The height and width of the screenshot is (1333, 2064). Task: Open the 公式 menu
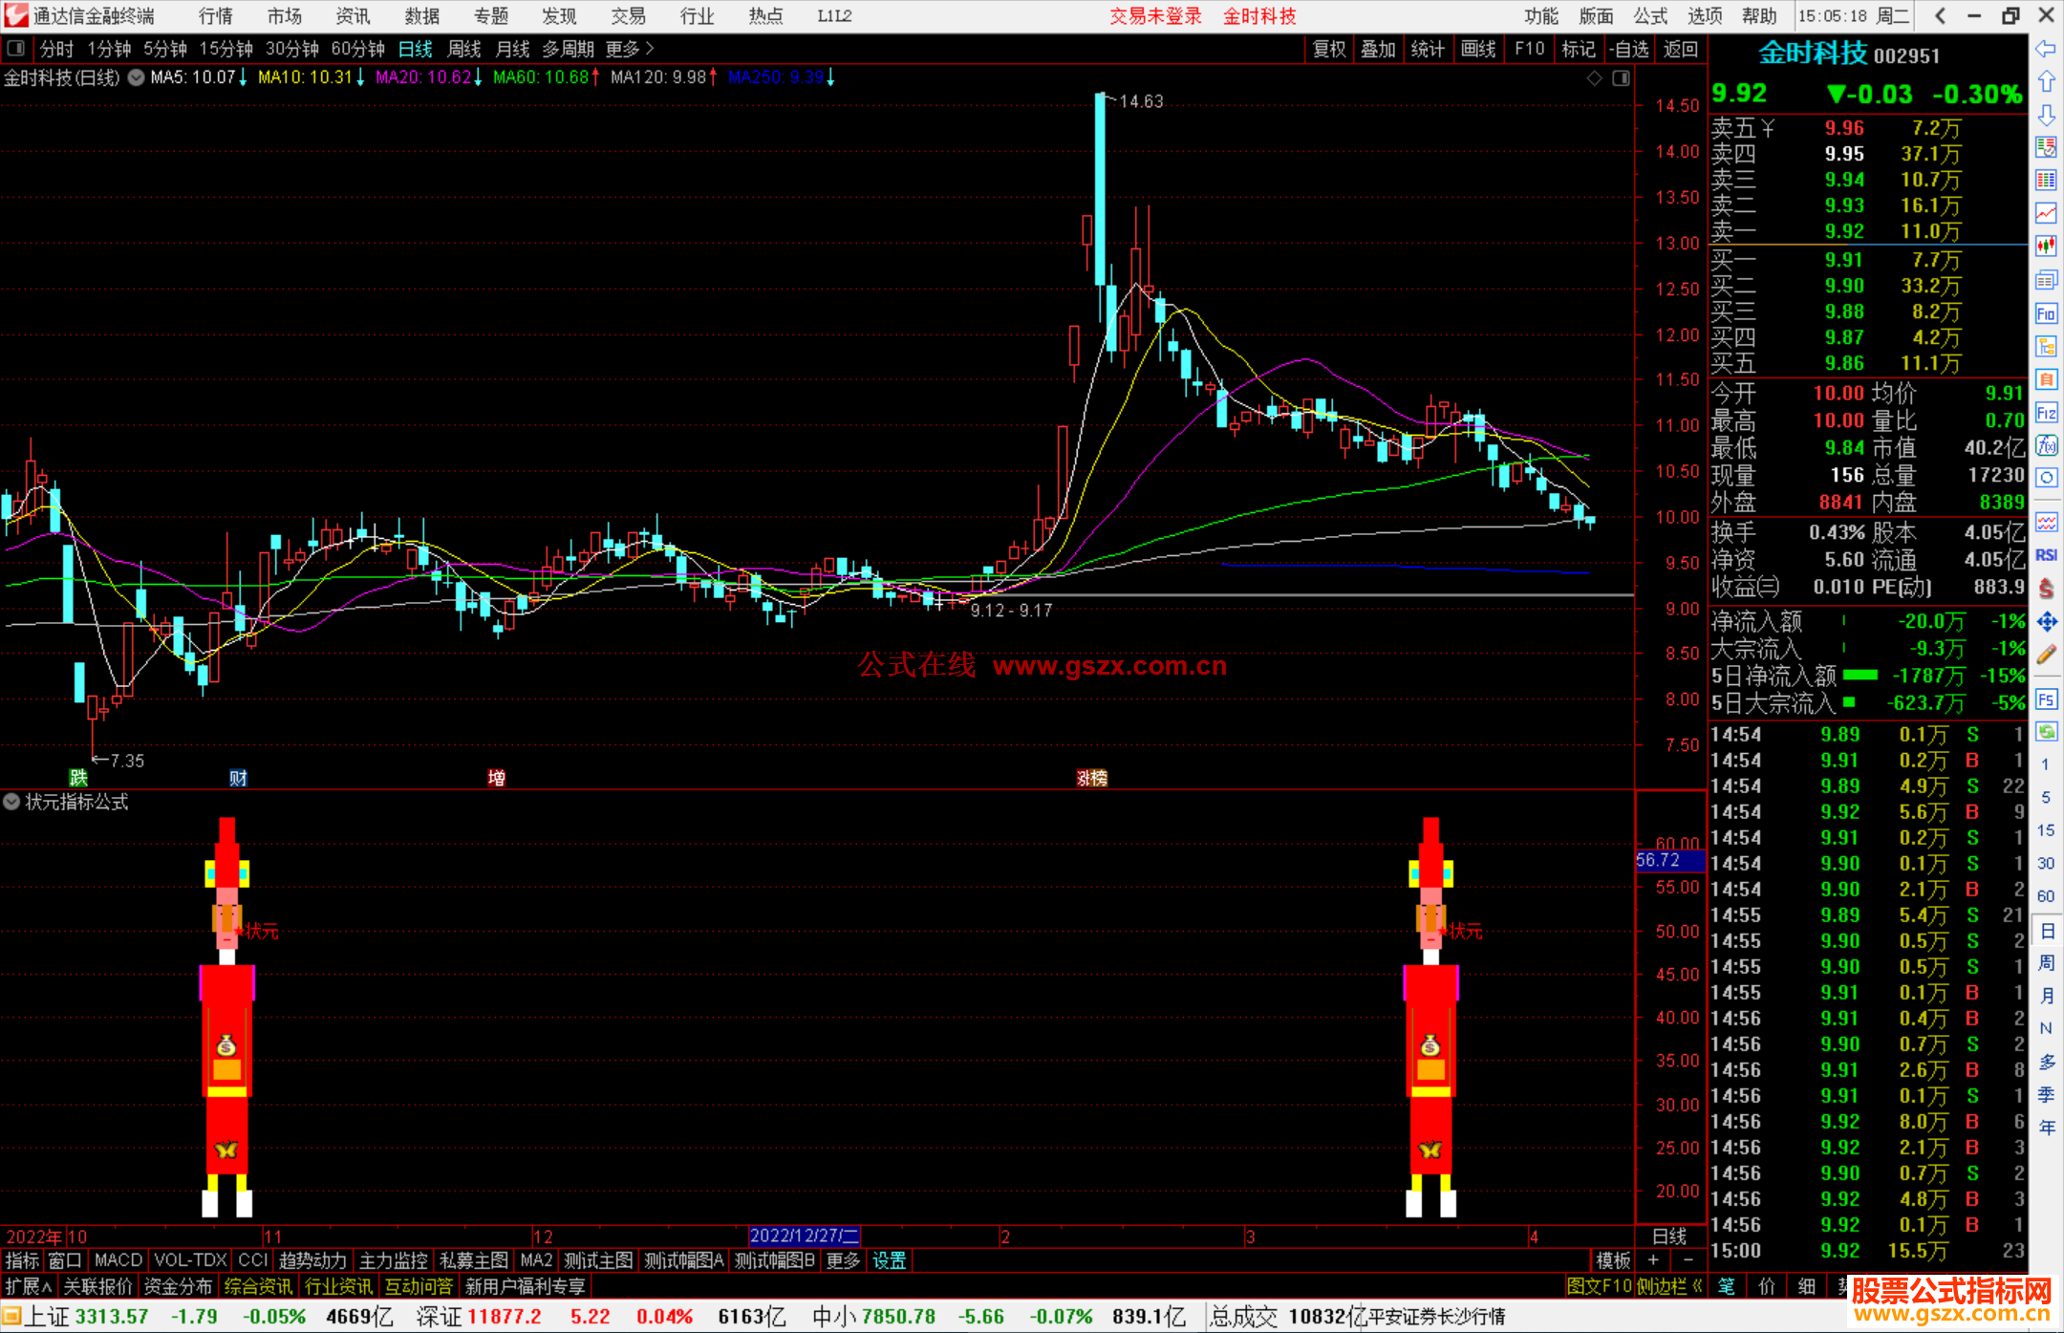(1650, 15)
